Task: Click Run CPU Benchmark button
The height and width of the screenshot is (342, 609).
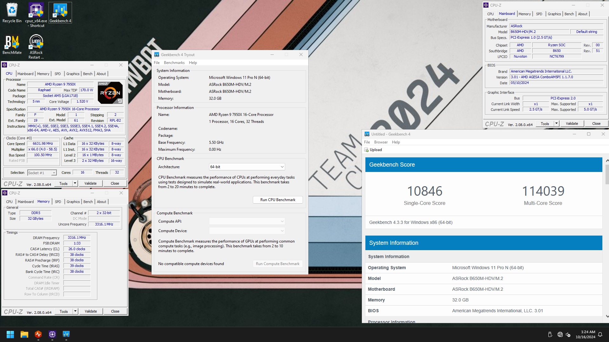Action: (x=278, y=200)
